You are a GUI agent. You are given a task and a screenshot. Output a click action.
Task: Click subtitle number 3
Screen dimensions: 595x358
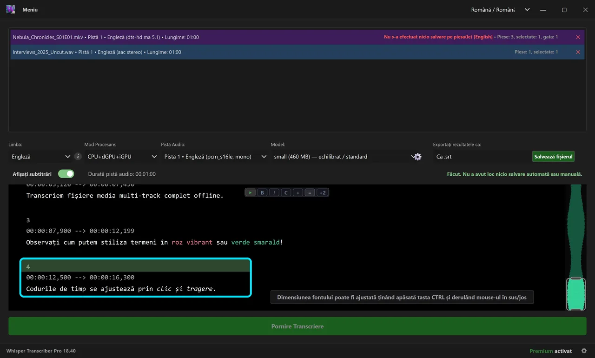pyautogui.click(x=28, y=220)
